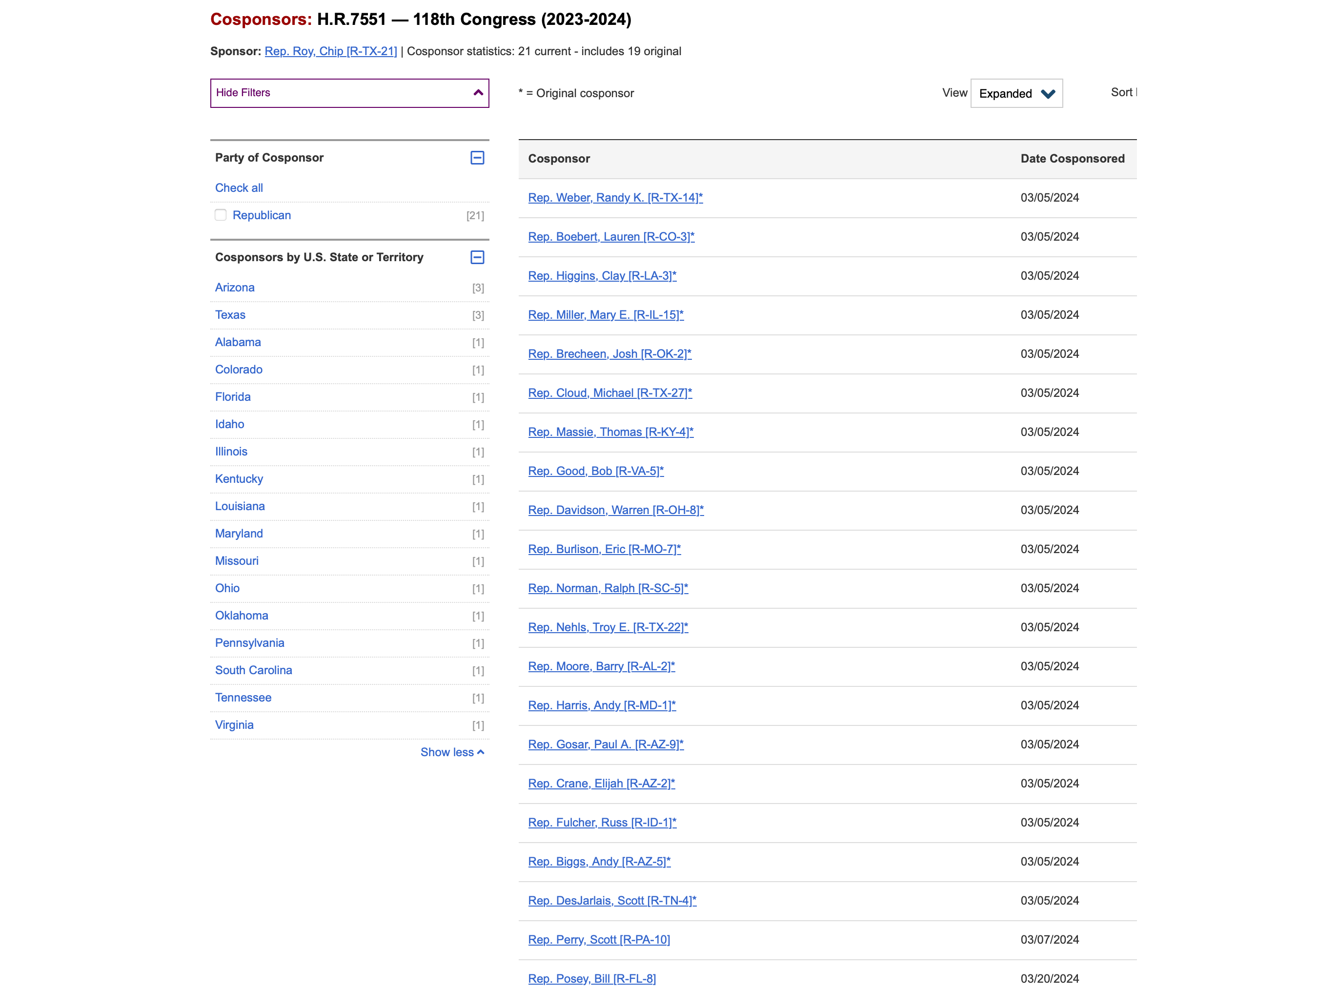This screenshot has height=991, width=1338.
Task: Click the Sort control at right
Action: tap(1122, 92)
